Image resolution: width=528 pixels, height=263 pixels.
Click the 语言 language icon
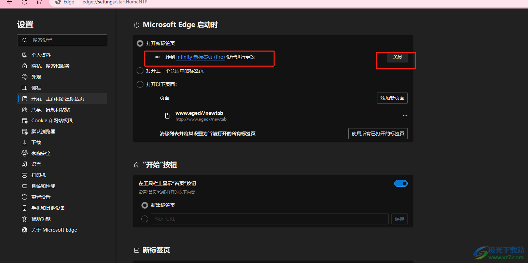point(25,164)
